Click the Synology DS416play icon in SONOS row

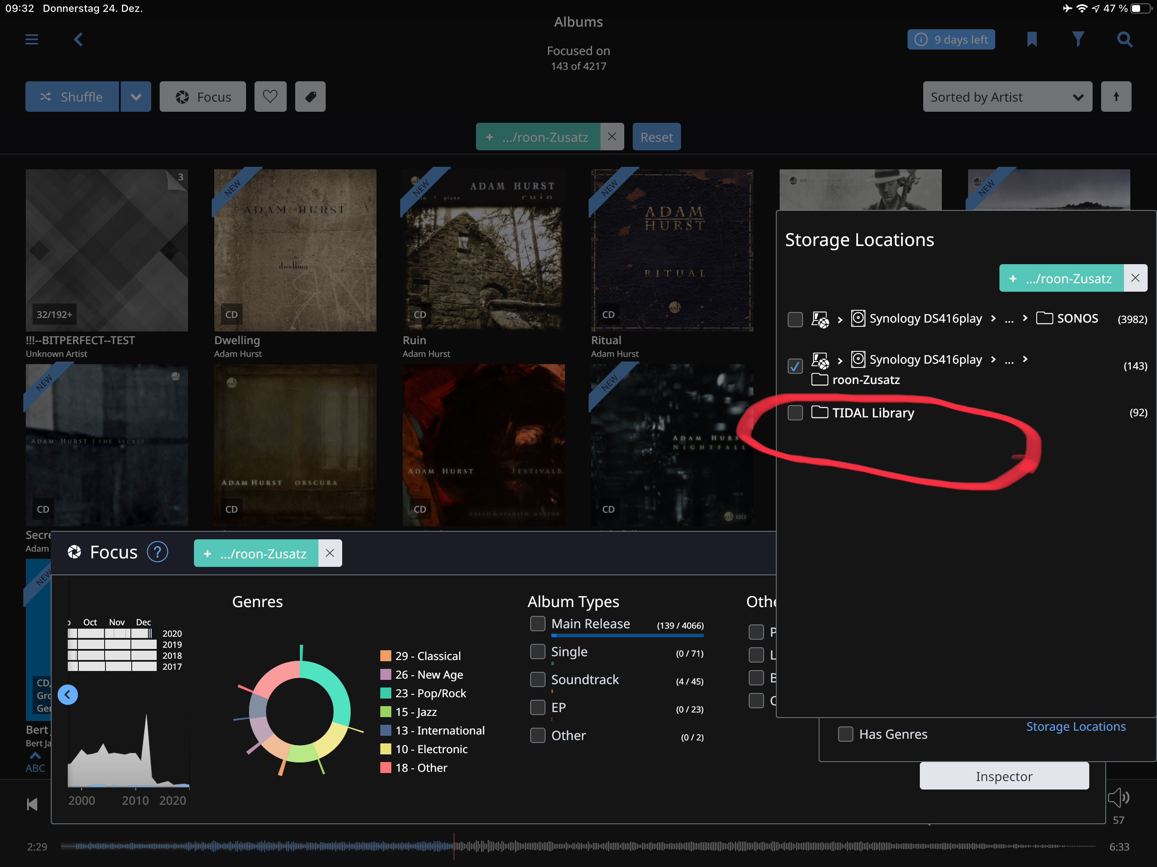click(858, 318)
